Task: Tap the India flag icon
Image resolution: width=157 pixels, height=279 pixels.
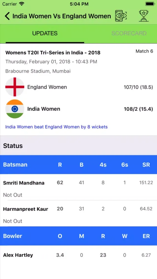Action: (x=15, y=109)
